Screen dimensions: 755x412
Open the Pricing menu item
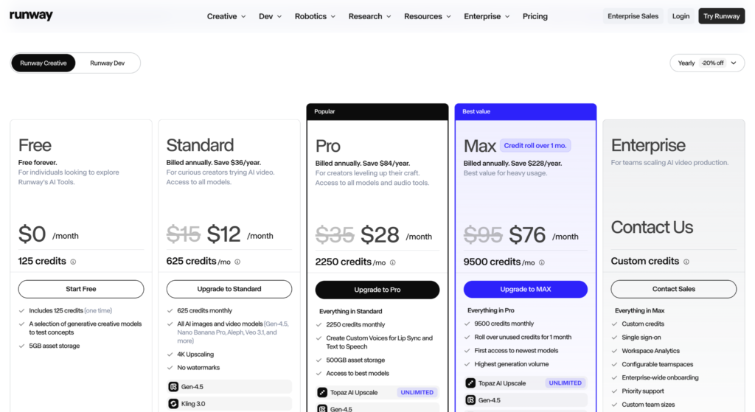(535, 16)
